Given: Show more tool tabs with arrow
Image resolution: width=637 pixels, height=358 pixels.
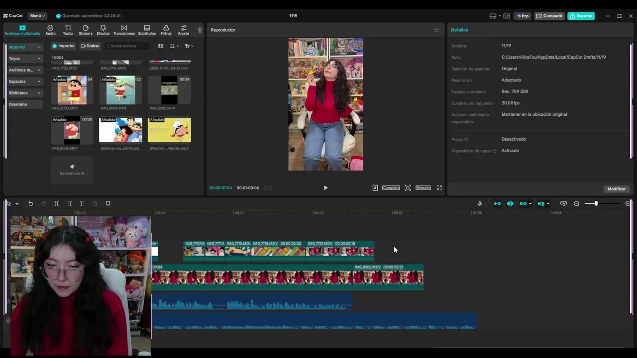Looking at the screenshot, I should pos(200,30).
